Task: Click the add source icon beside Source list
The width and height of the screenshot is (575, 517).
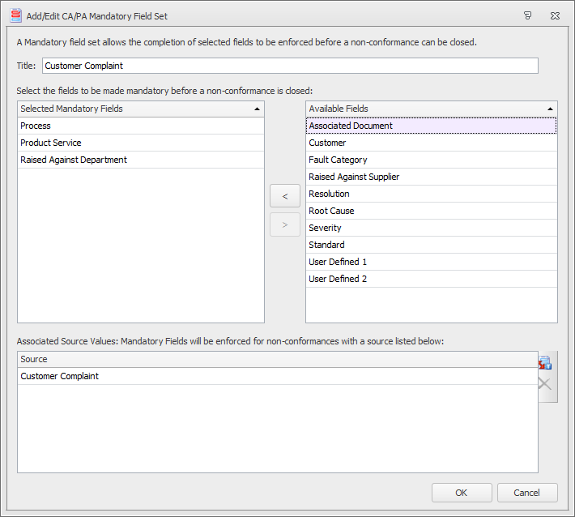Action: tap(545, 362)
